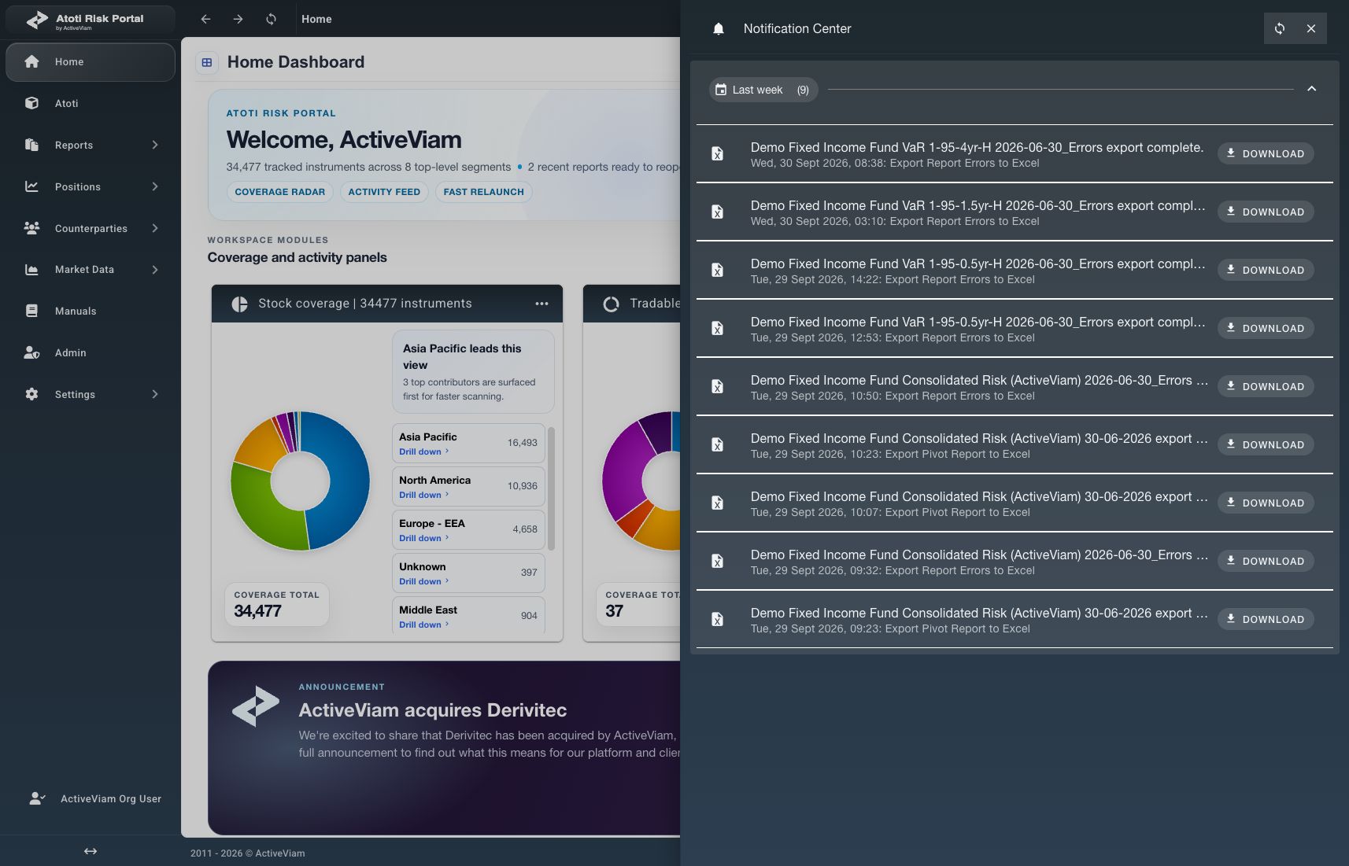1349x866 pixels.
Task: Select Home in the sidebar menu
Action: coord(91,62)
